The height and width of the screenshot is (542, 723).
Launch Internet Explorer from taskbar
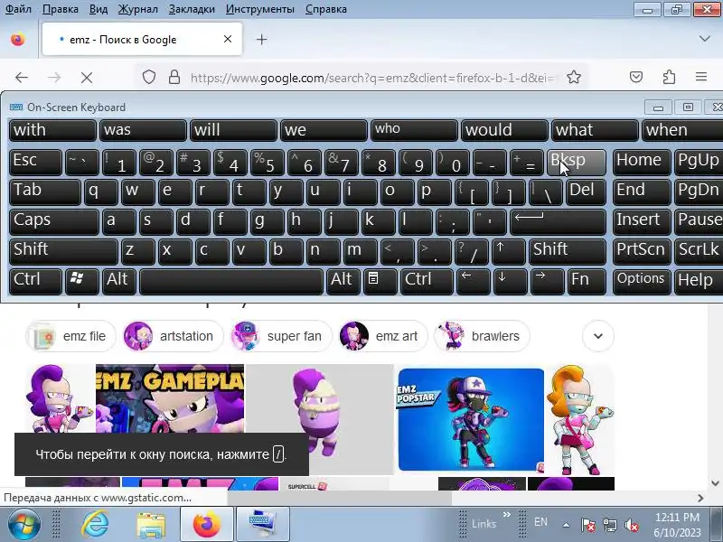point(95,524)
